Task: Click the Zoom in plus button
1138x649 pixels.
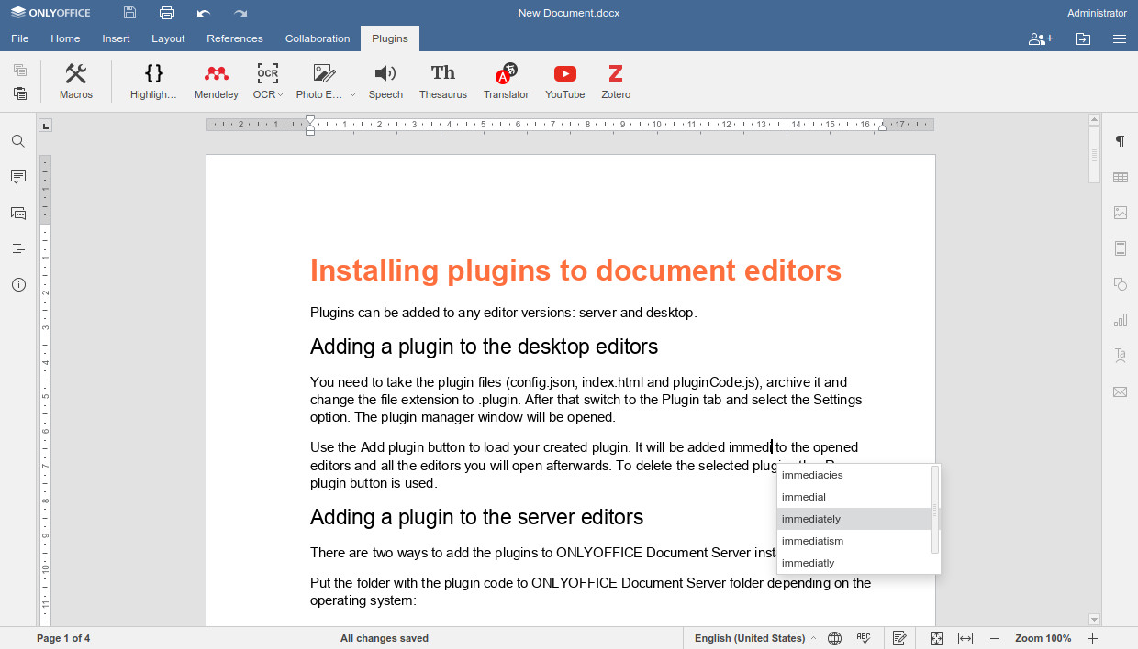Action: pos(1092,638)
